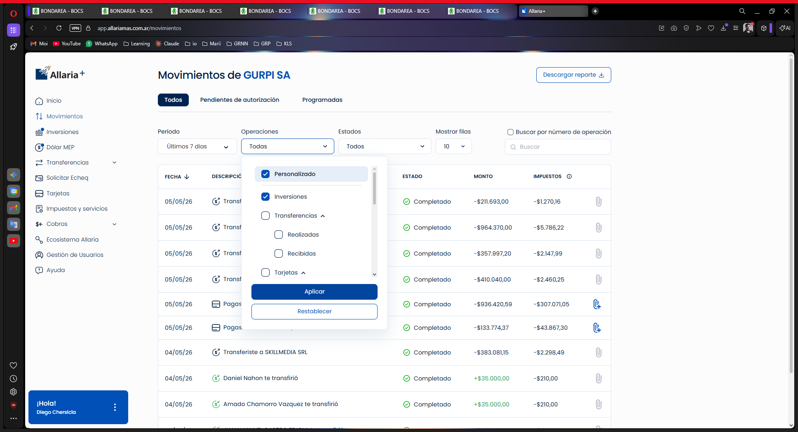Click the dropdown list scrollbar down arrow

pyautogui.click(x=374, y=274)
